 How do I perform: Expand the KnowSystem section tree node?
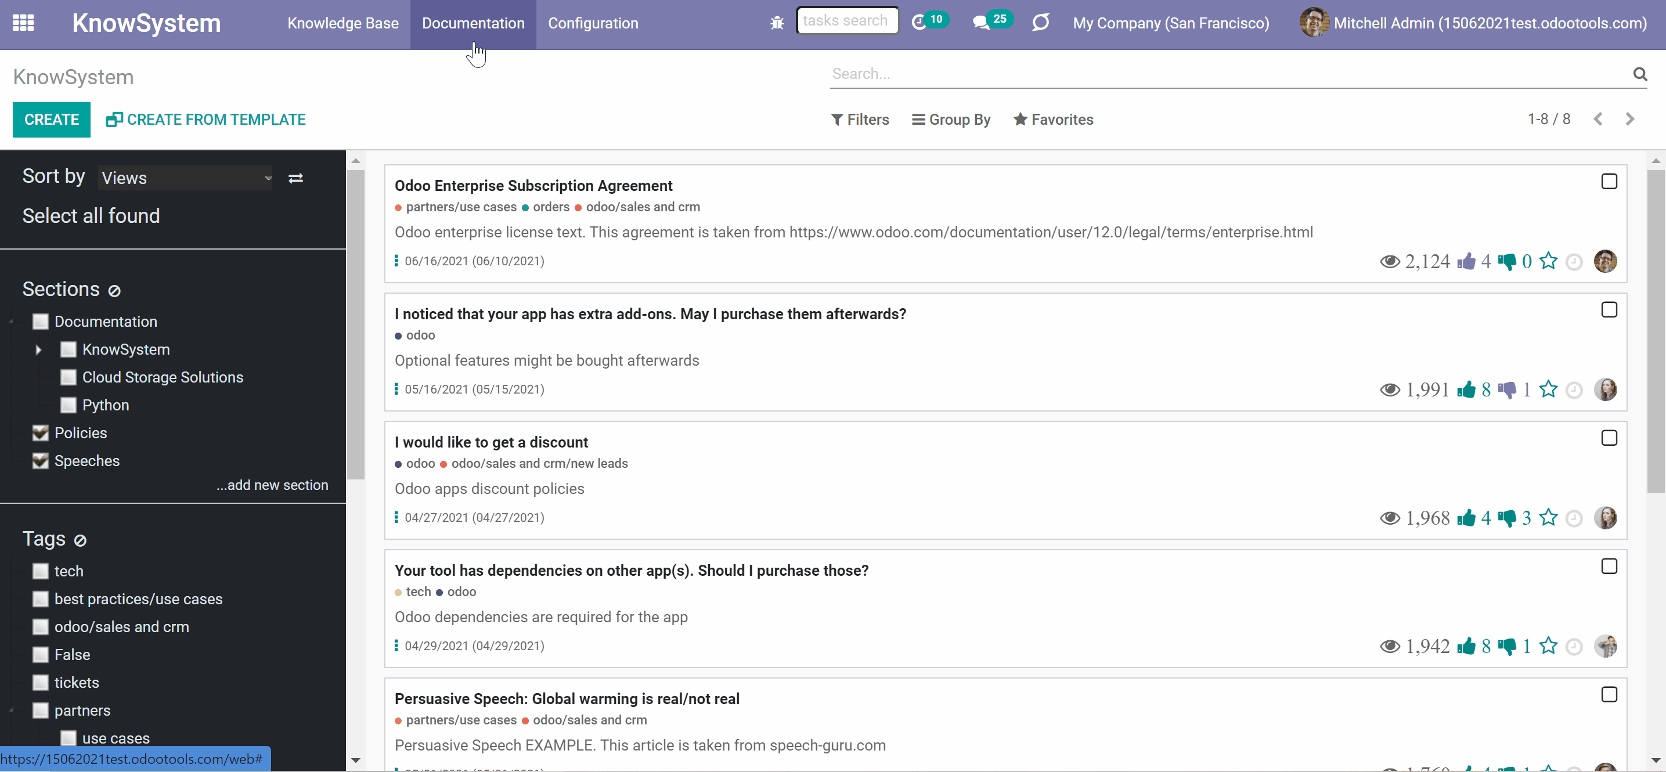[x=38, y=350]
